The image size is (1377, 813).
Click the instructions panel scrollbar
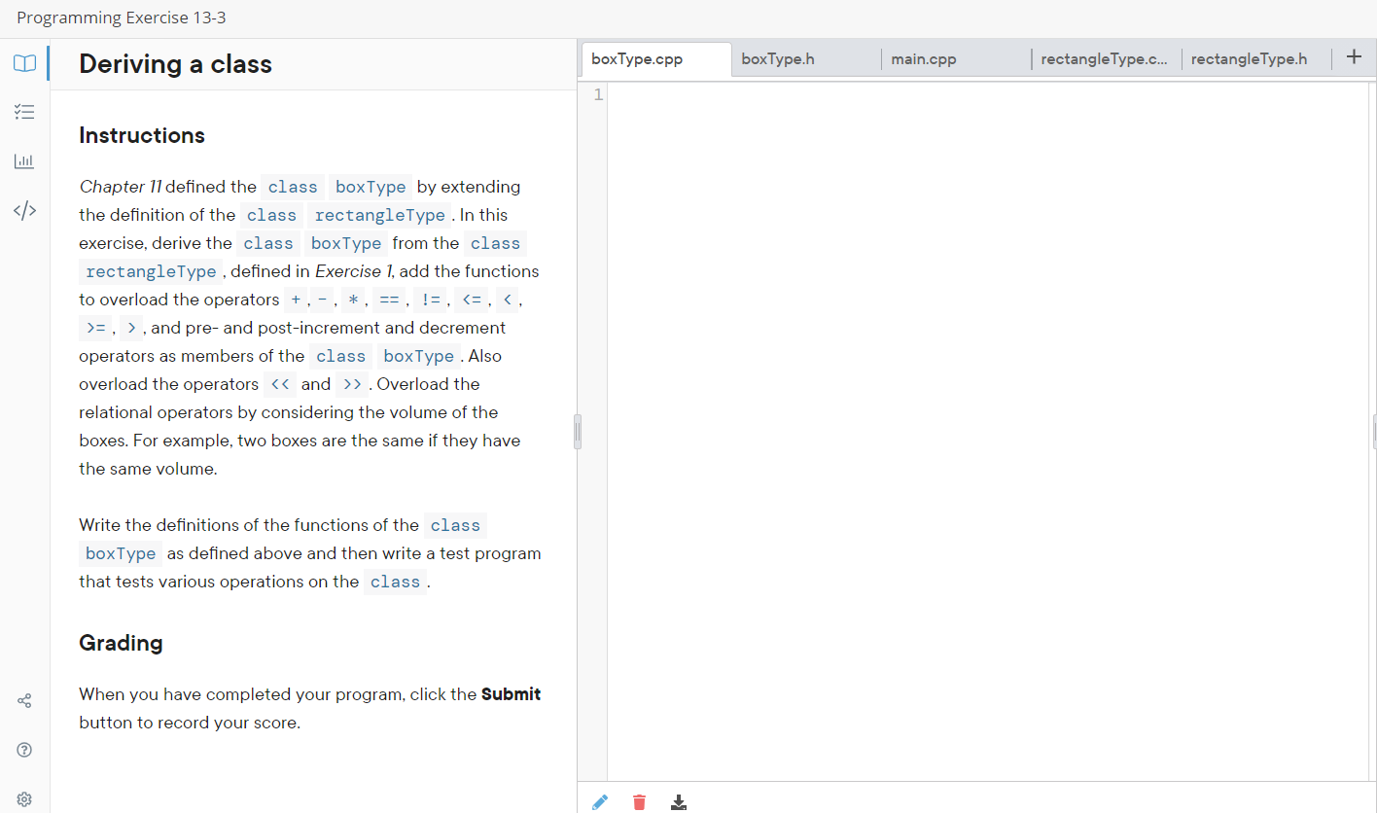[x=577, y=431]
